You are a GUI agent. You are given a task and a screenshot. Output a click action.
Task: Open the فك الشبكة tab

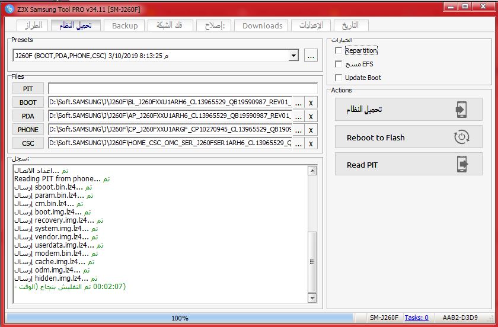pyautogui.click(x=170, y=25)
